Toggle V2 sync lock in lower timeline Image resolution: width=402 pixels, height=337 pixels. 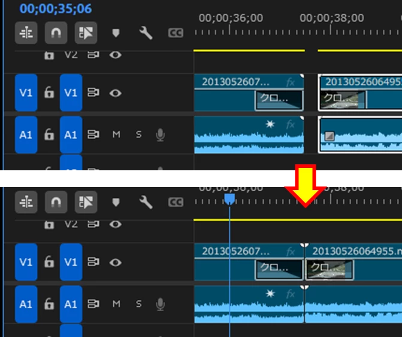(x=93, y=224)
